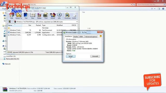Open the archive path dropdown
Image resolution: width=166 pixels, height=93 pixels.
pos(77,22)
